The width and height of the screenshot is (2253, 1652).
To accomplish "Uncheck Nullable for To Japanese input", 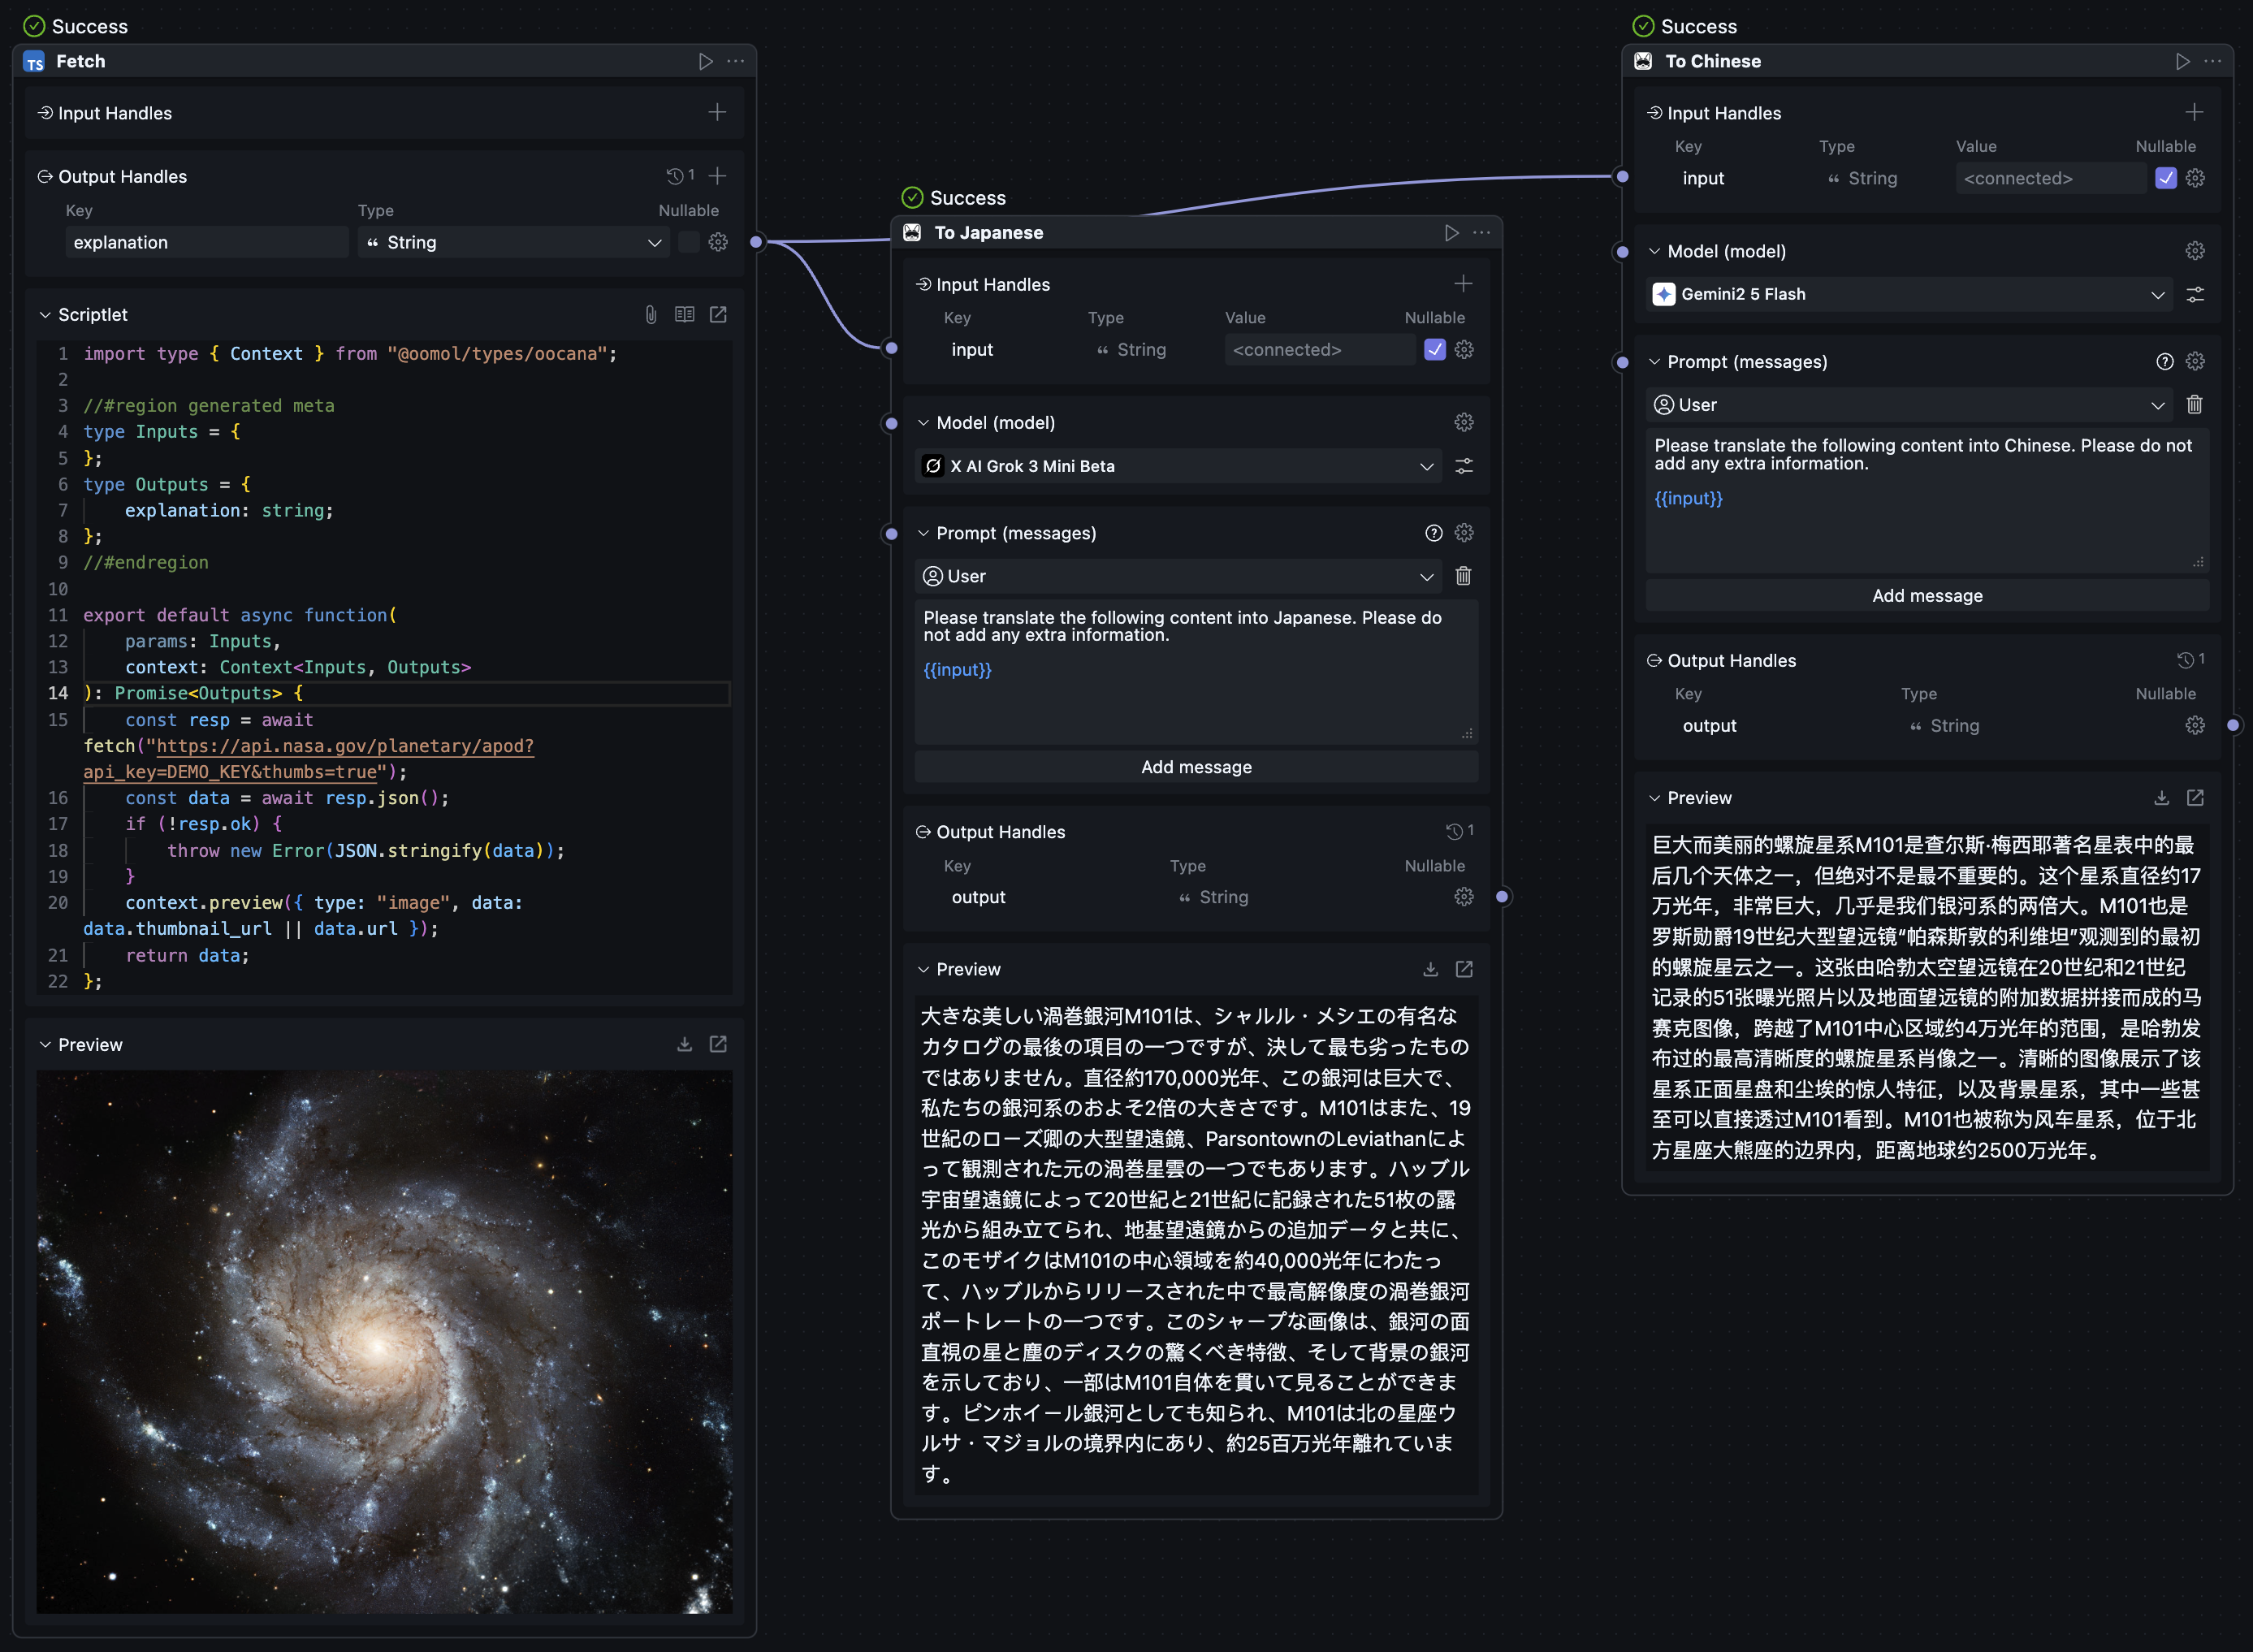I will point(1434,349).
